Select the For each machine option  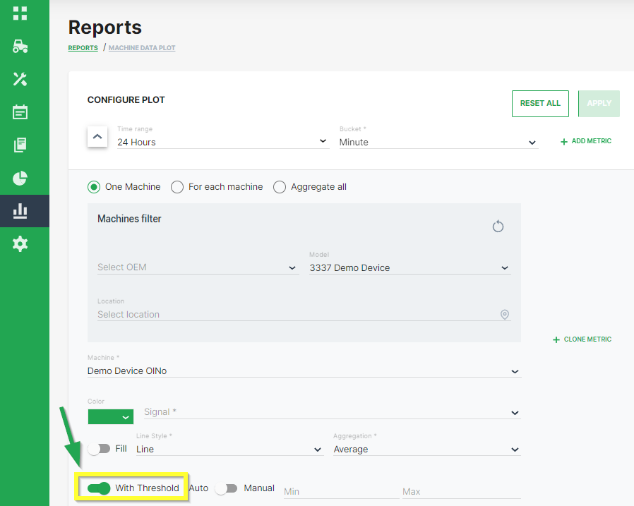pyautogui.click(x=177, y=187)
